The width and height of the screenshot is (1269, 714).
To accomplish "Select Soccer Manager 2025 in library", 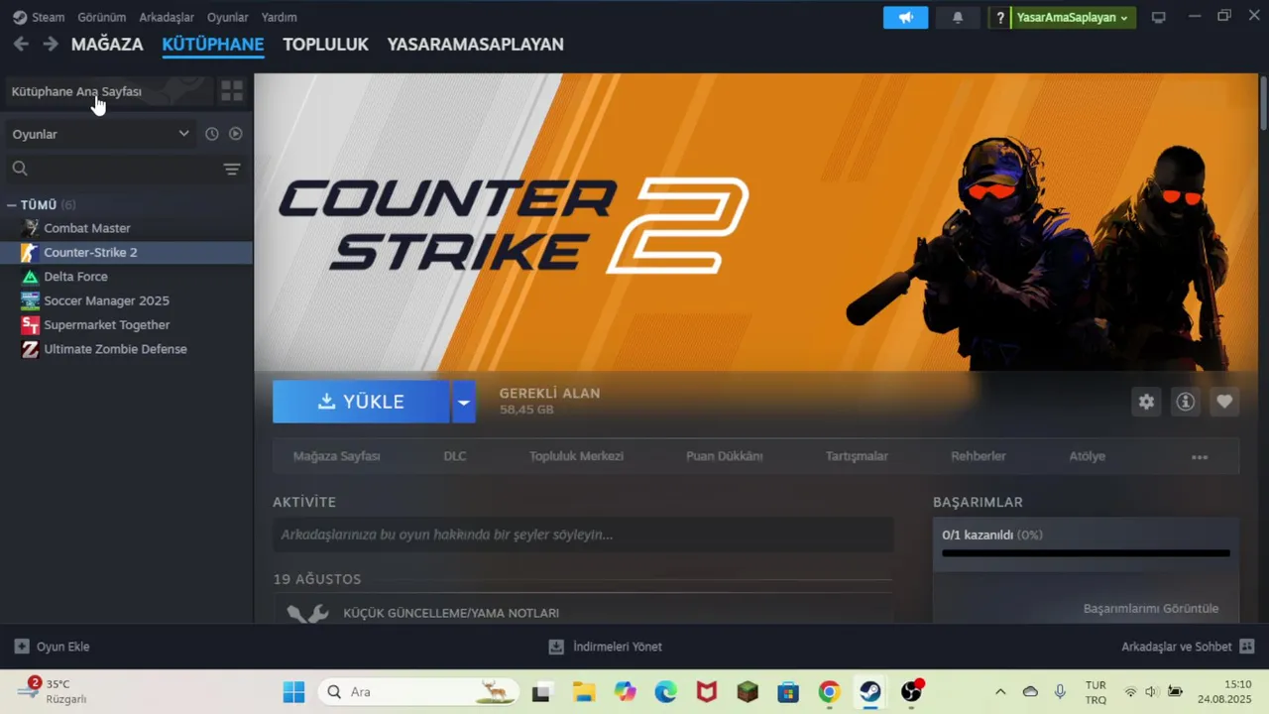I will pyautogui.click(x=126, y=300).
